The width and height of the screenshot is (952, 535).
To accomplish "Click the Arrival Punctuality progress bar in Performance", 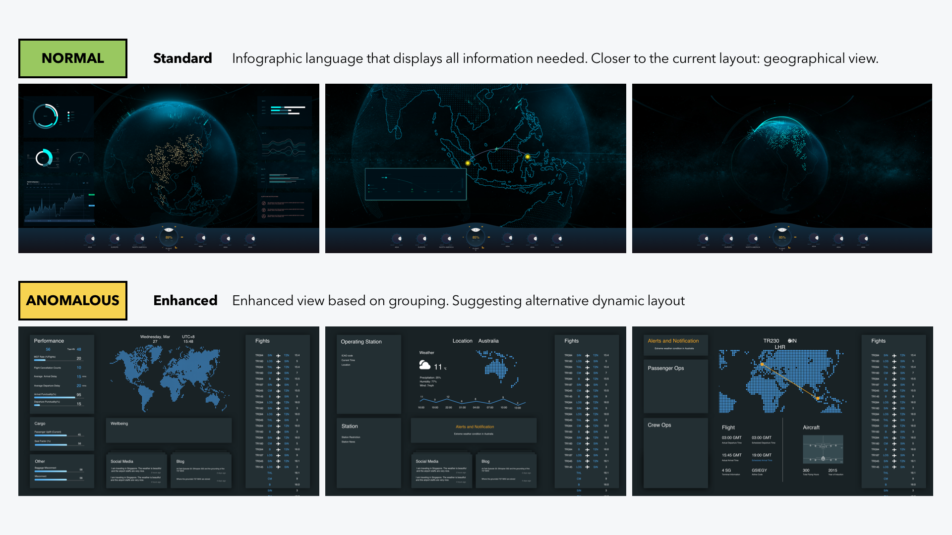I will point(55,397).
